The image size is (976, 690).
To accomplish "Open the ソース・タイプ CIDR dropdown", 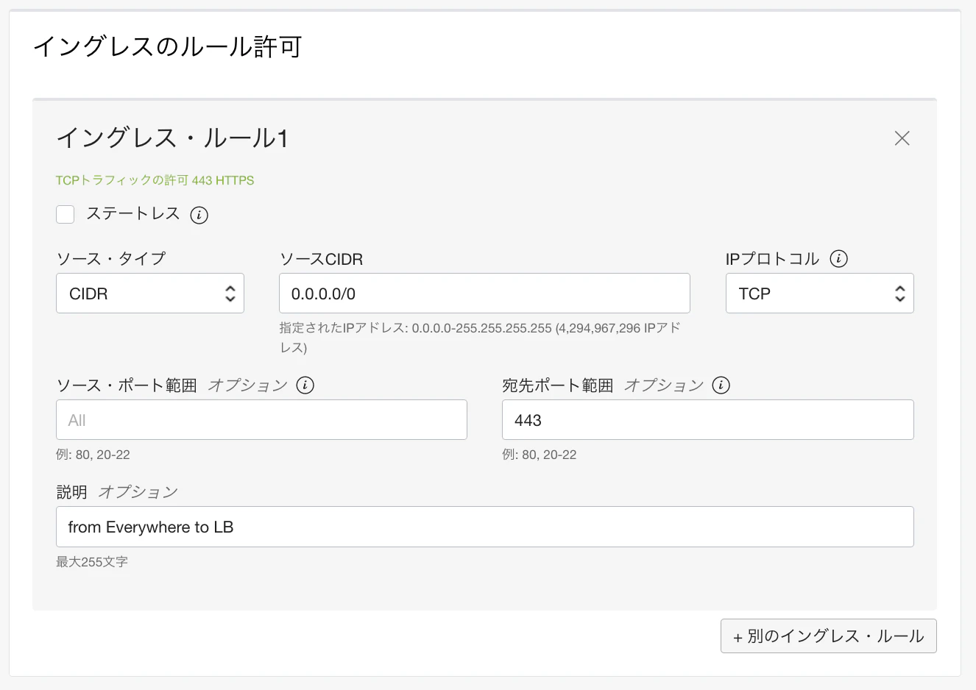I will [x=150, y=294].
